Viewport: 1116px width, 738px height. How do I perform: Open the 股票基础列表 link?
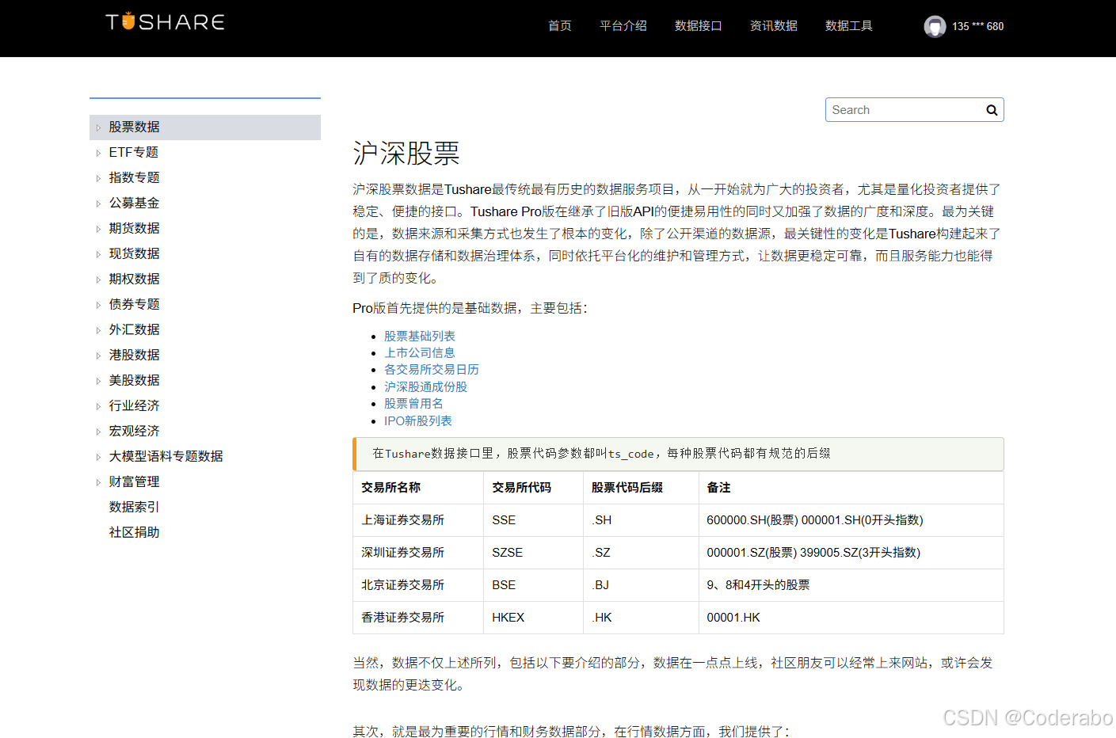click(x=419, y=336)
